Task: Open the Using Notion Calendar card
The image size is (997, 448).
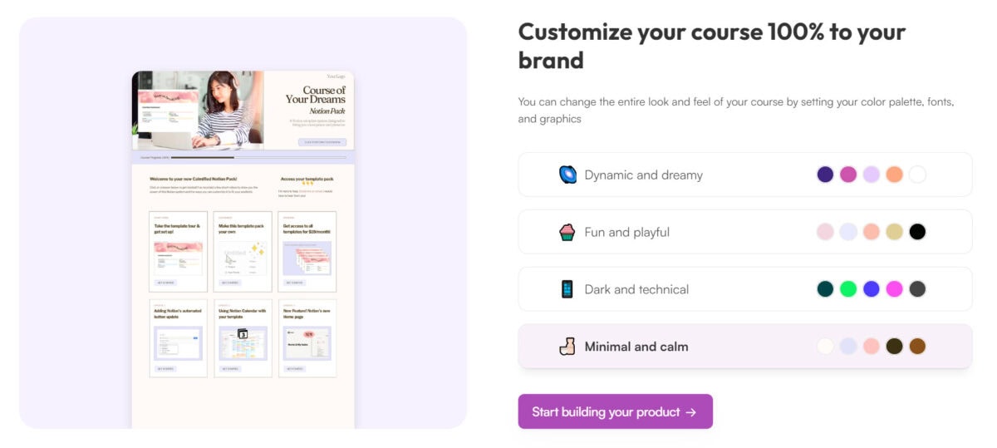Action: (243, 338)
